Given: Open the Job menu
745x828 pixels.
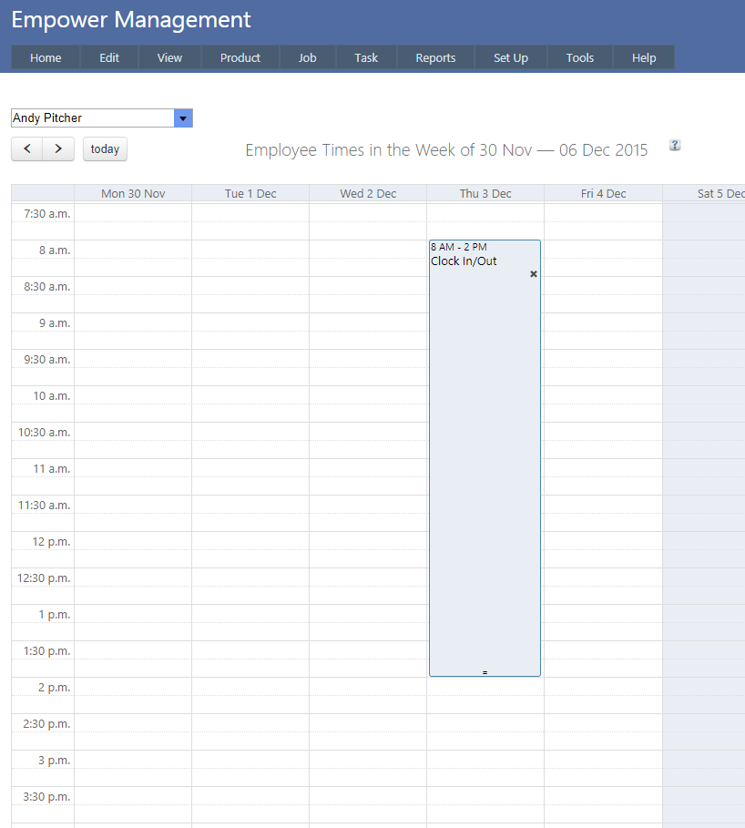Looking at the screenshot, I should [x=308, y=57].
